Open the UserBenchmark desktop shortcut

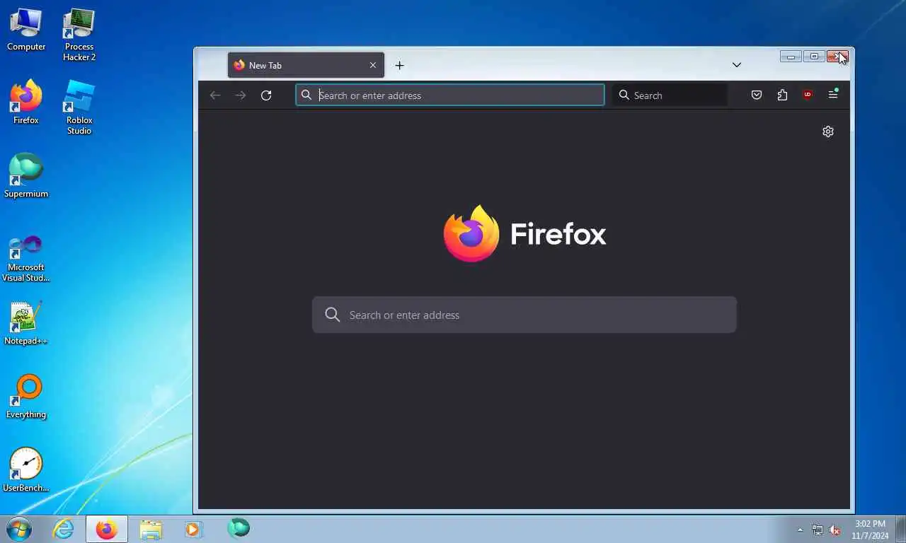pyautogui.click(x=26, y=470)
